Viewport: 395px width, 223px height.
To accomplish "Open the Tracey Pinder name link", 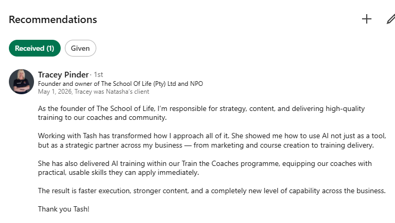I will (63, 74).
